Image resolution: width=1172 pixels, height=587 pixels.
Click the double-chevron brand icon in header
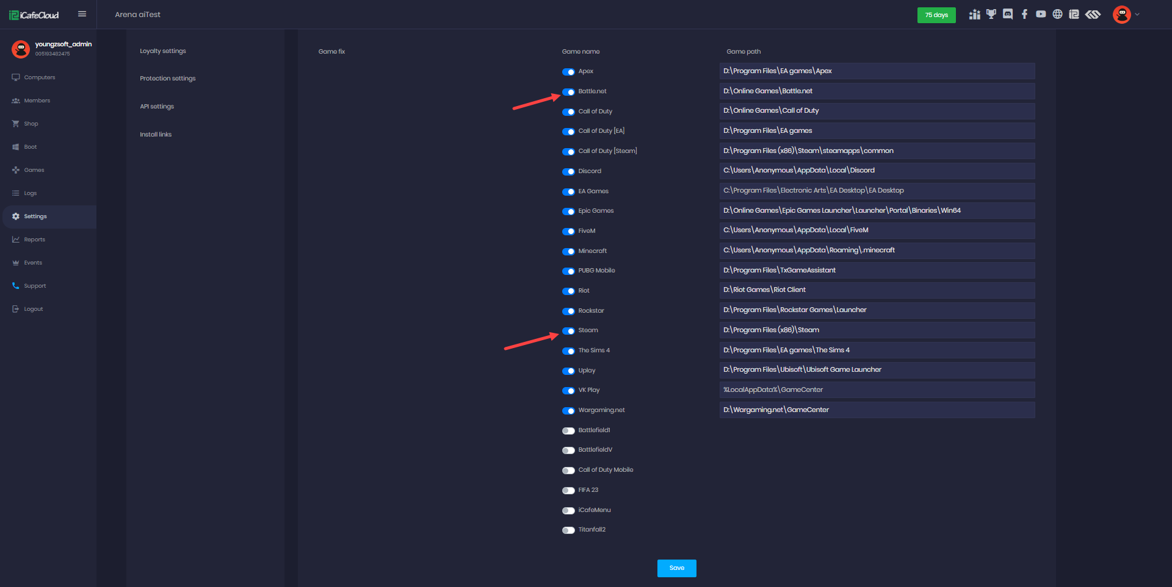(1093, 14)
